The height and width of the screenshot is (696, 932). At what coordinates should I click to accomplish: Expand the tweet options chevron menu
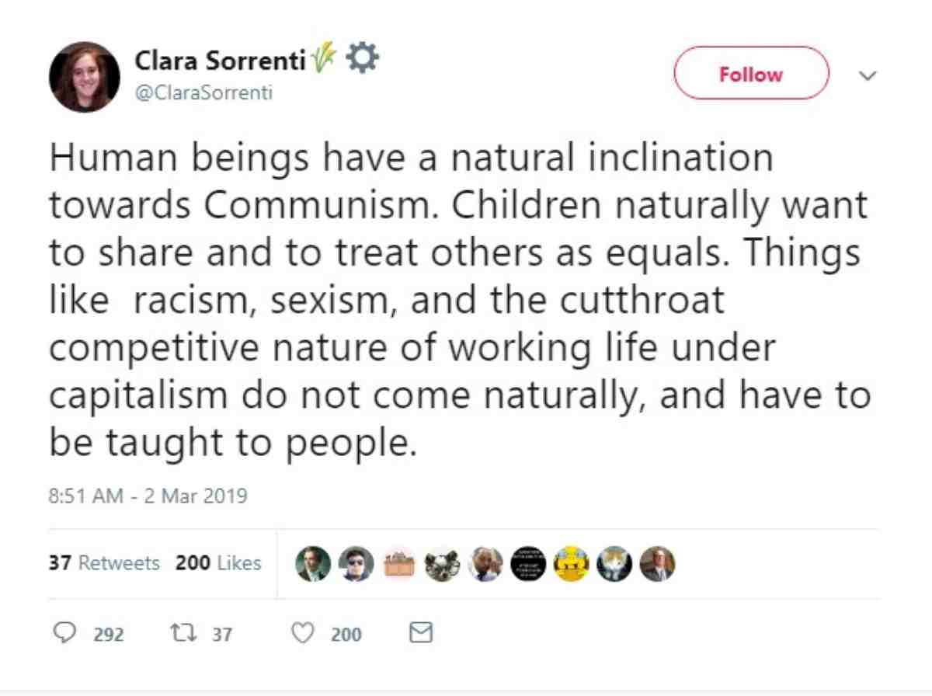tap(868, 75)
